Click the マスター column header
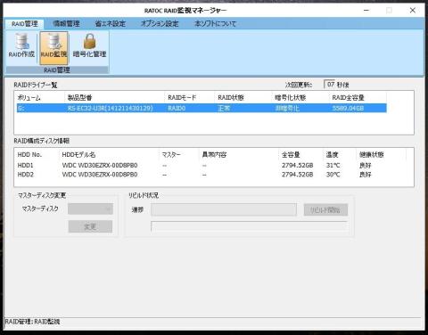The image size is (428, 335). (171, 155)
